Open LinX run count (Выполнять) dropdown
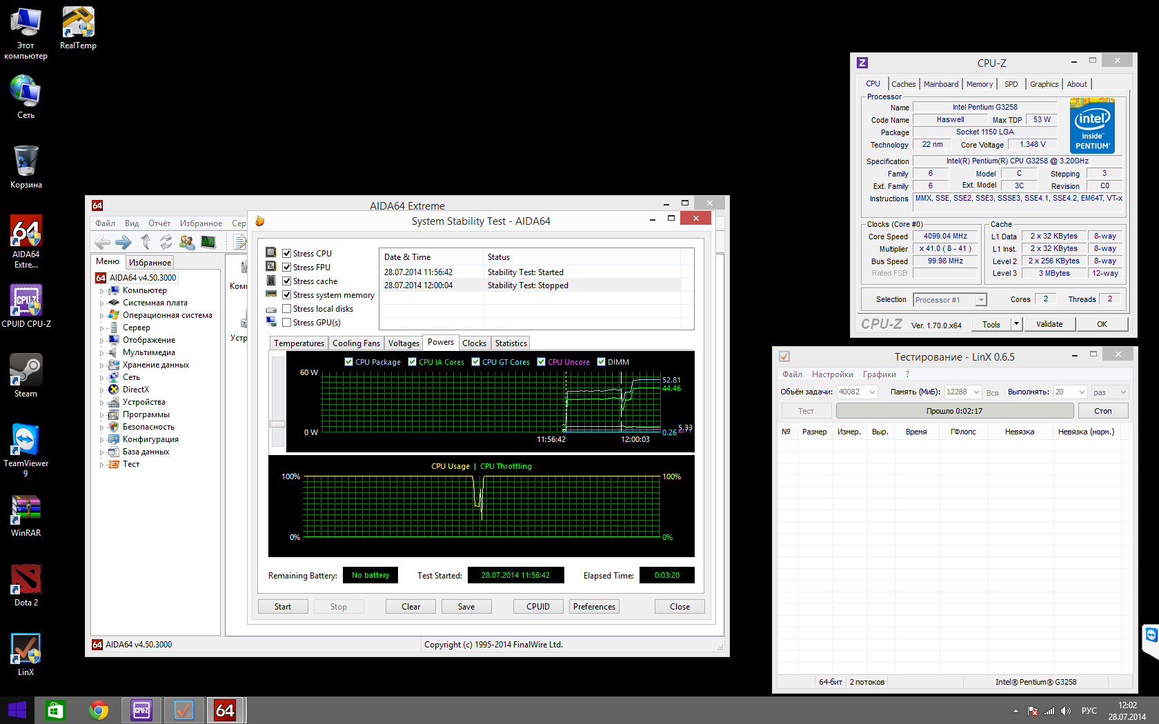Image resolution: width=1159 pixels, height=724 pixels. [1082, 392]
